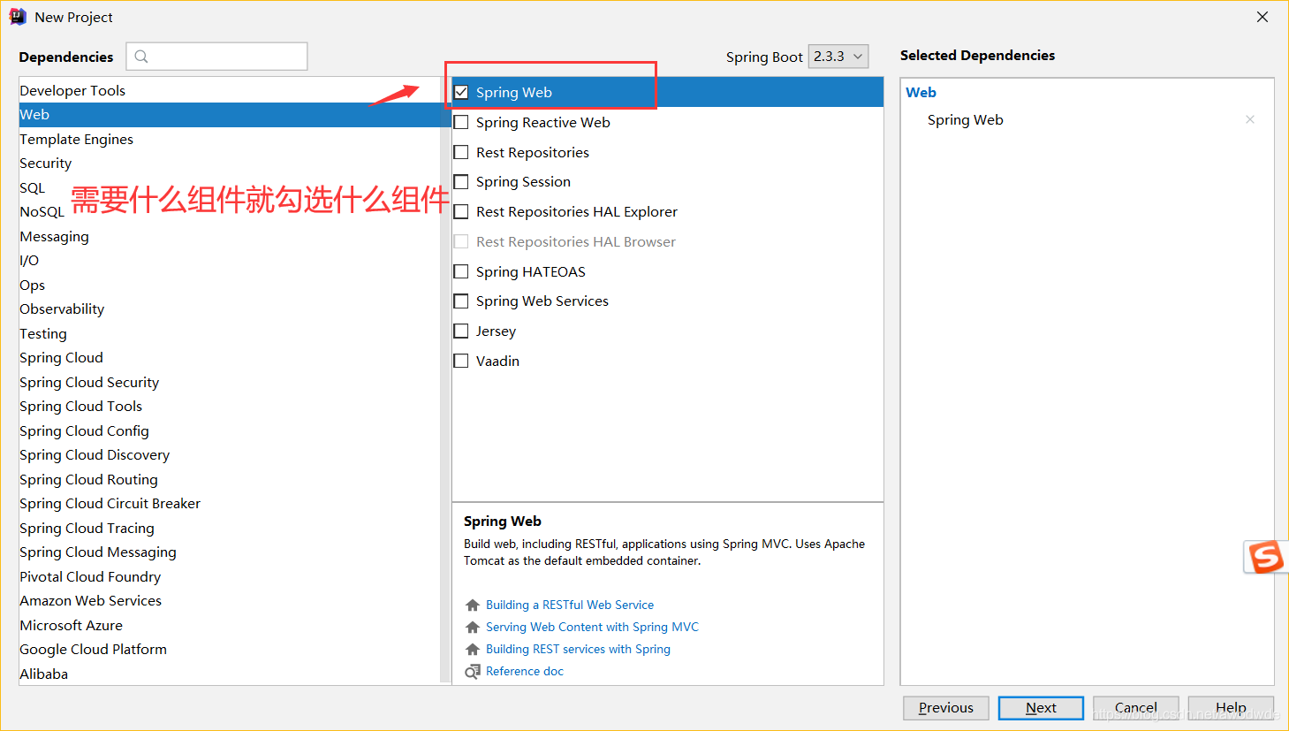Open Spring Cloud Tracing category
Screen dimensions: 1289x731
[x=229, y=528]
